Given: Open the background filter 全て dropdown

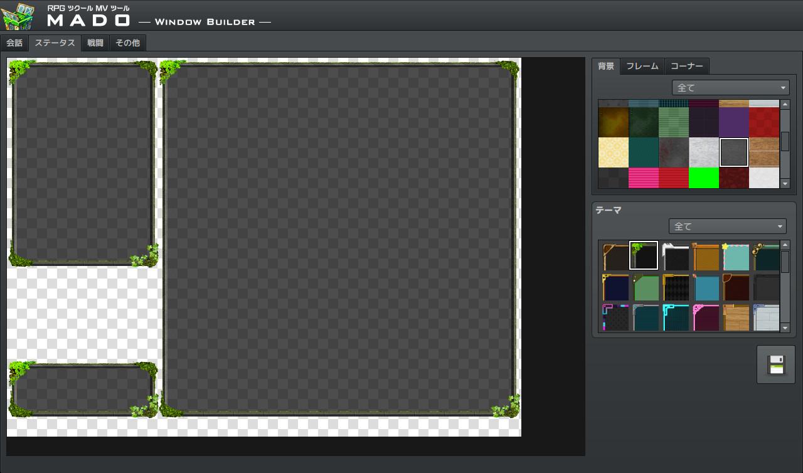Looking at the screenshot, I should pyautogui.click(x=730, y=87).
